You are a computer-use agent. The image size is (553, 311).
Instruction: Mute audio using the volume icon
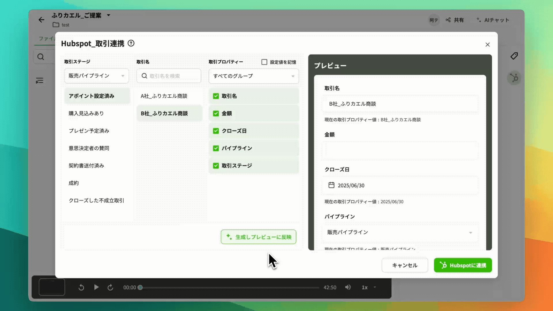(348, 287)
